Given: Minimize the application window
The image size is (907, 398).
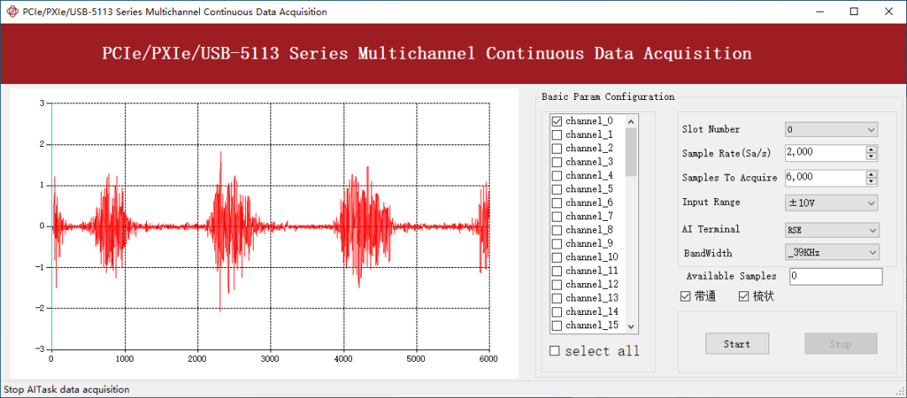Looking at the screenshot, I should pos(820,12).
